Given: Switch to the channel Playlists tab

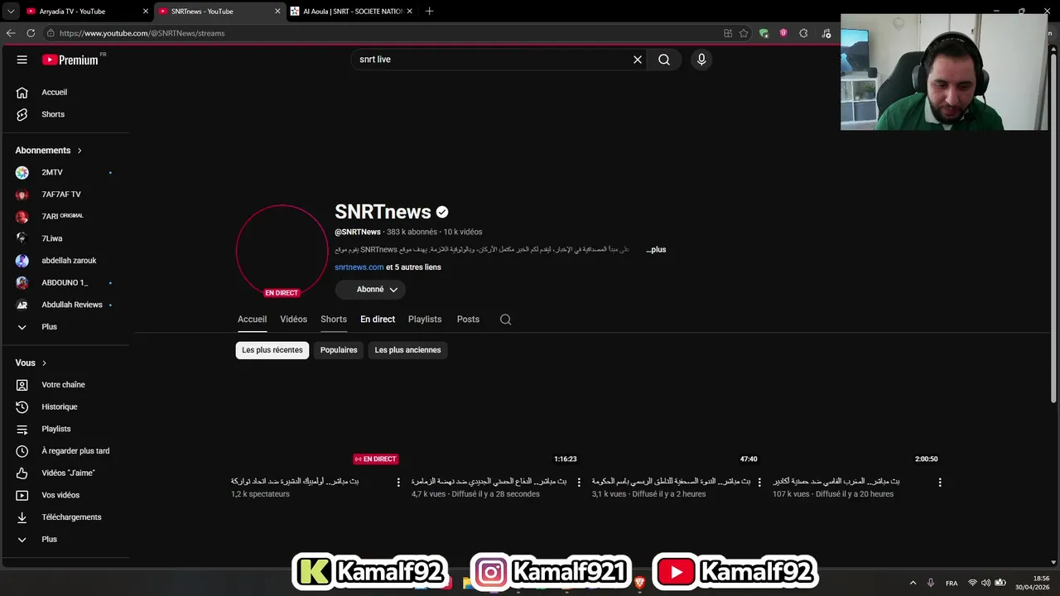Looking at the screenshot, I should (425, 320).
